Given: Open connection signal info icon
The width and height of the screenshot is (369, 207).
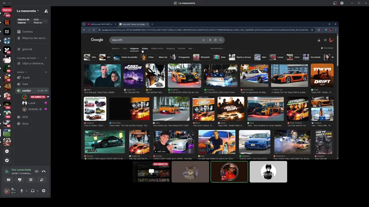Looking at the screenshot, I should click(7, 171).
